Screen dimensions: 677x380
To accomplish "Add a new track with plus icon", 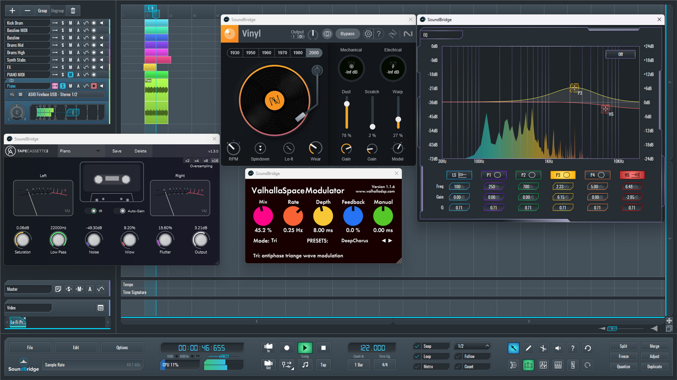I will (x=12, y=11).
